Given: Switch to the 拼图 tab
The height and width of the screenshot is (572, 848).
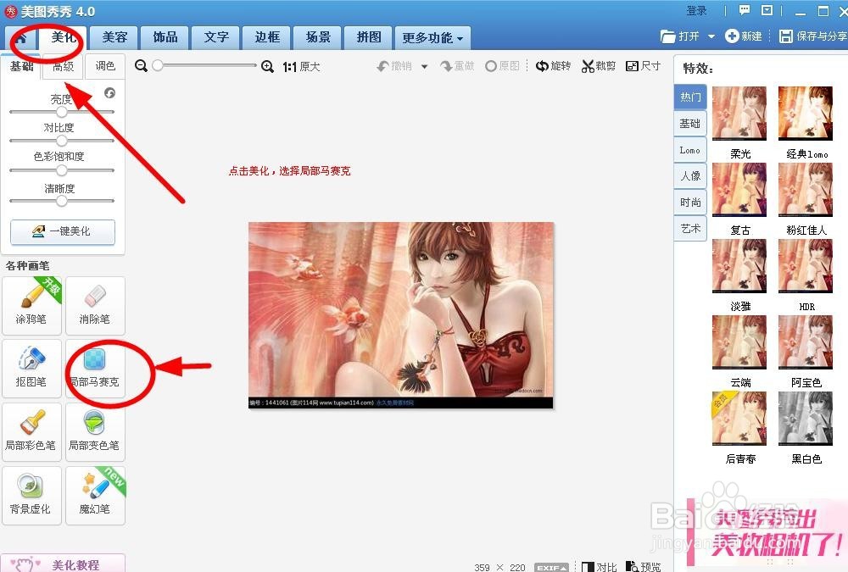Looking at the screenshot, I should (368, 37).
